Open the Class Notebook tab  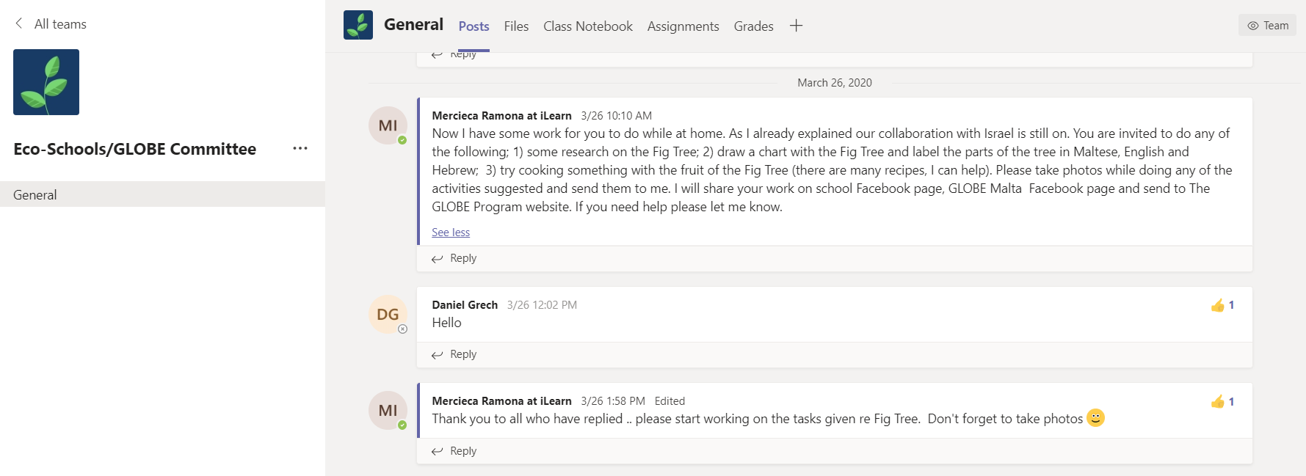coord(587,26)
